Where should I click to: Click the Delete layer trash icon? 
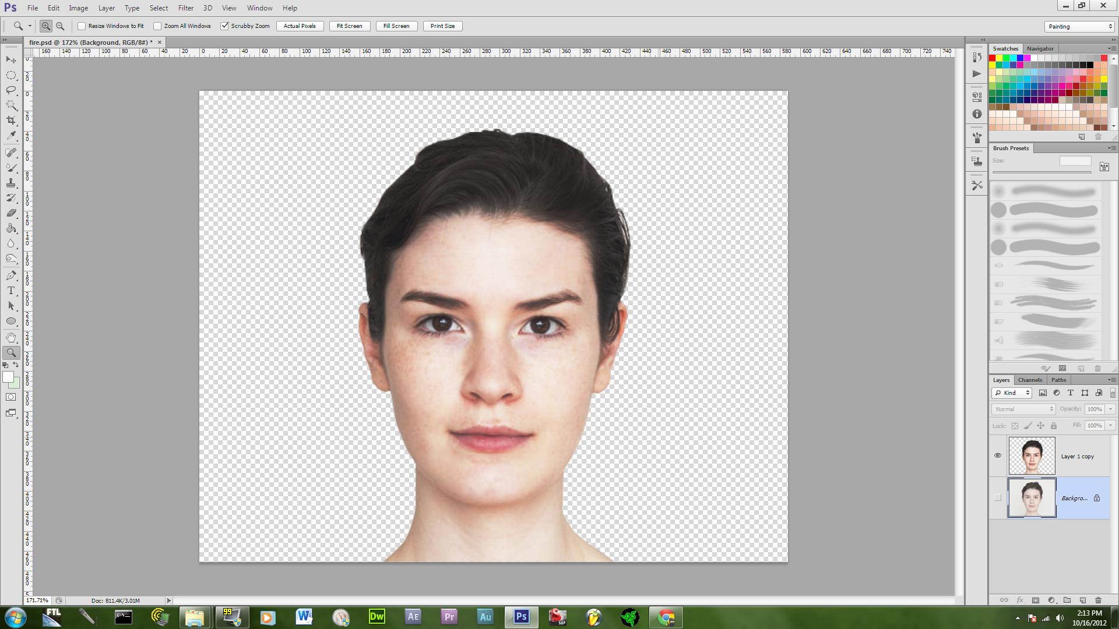click(1098, 600)
